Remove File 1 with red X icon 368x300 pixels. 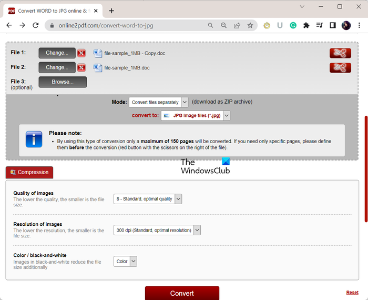81,53
